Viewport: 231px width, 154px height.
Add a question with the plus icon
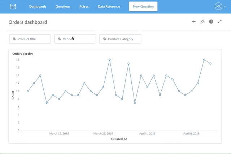point(194,22)
